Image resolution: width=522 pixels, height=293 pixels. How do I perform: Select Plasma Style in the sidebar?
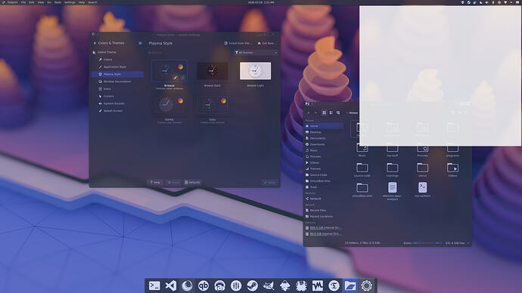117,74
